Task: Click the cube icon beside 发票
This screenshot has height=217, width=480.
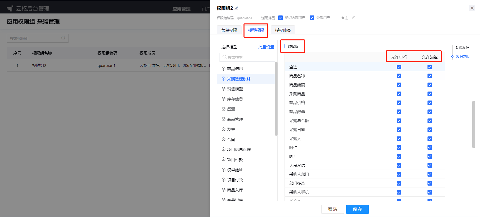Action: [223, 129]
